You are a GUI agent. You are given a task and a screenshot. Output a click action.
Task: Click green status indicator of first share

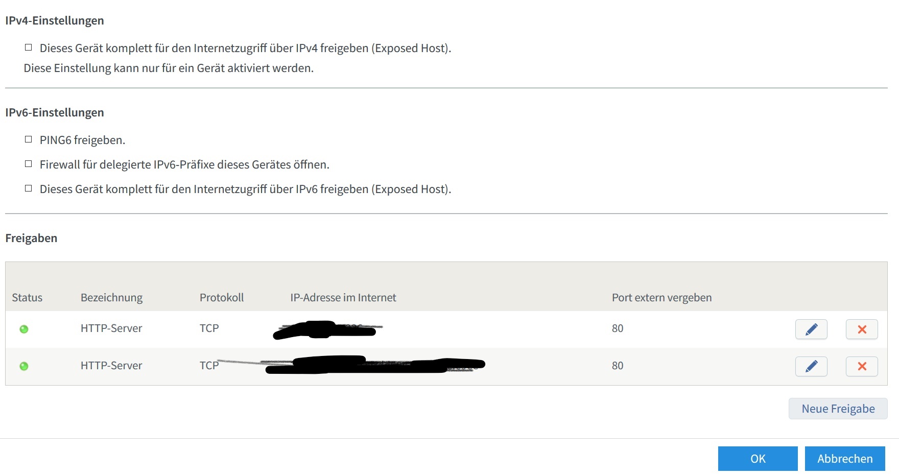coord(24,329)
